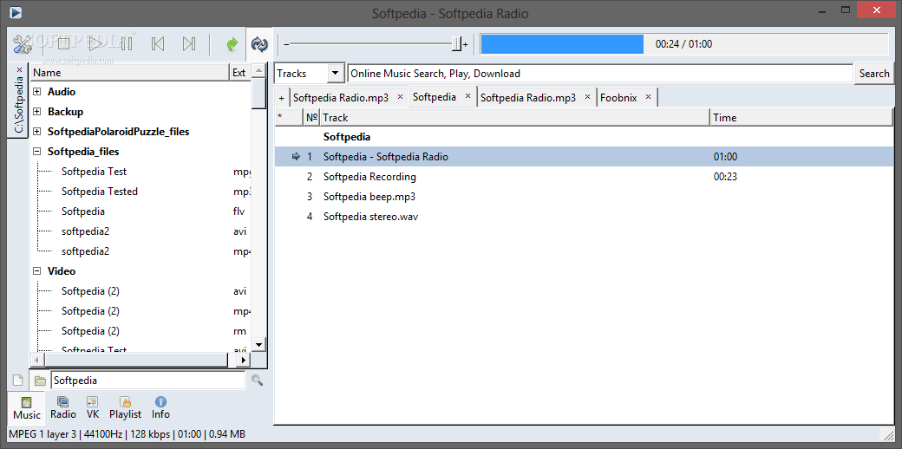Select the Softpedia Tested file

100,192
